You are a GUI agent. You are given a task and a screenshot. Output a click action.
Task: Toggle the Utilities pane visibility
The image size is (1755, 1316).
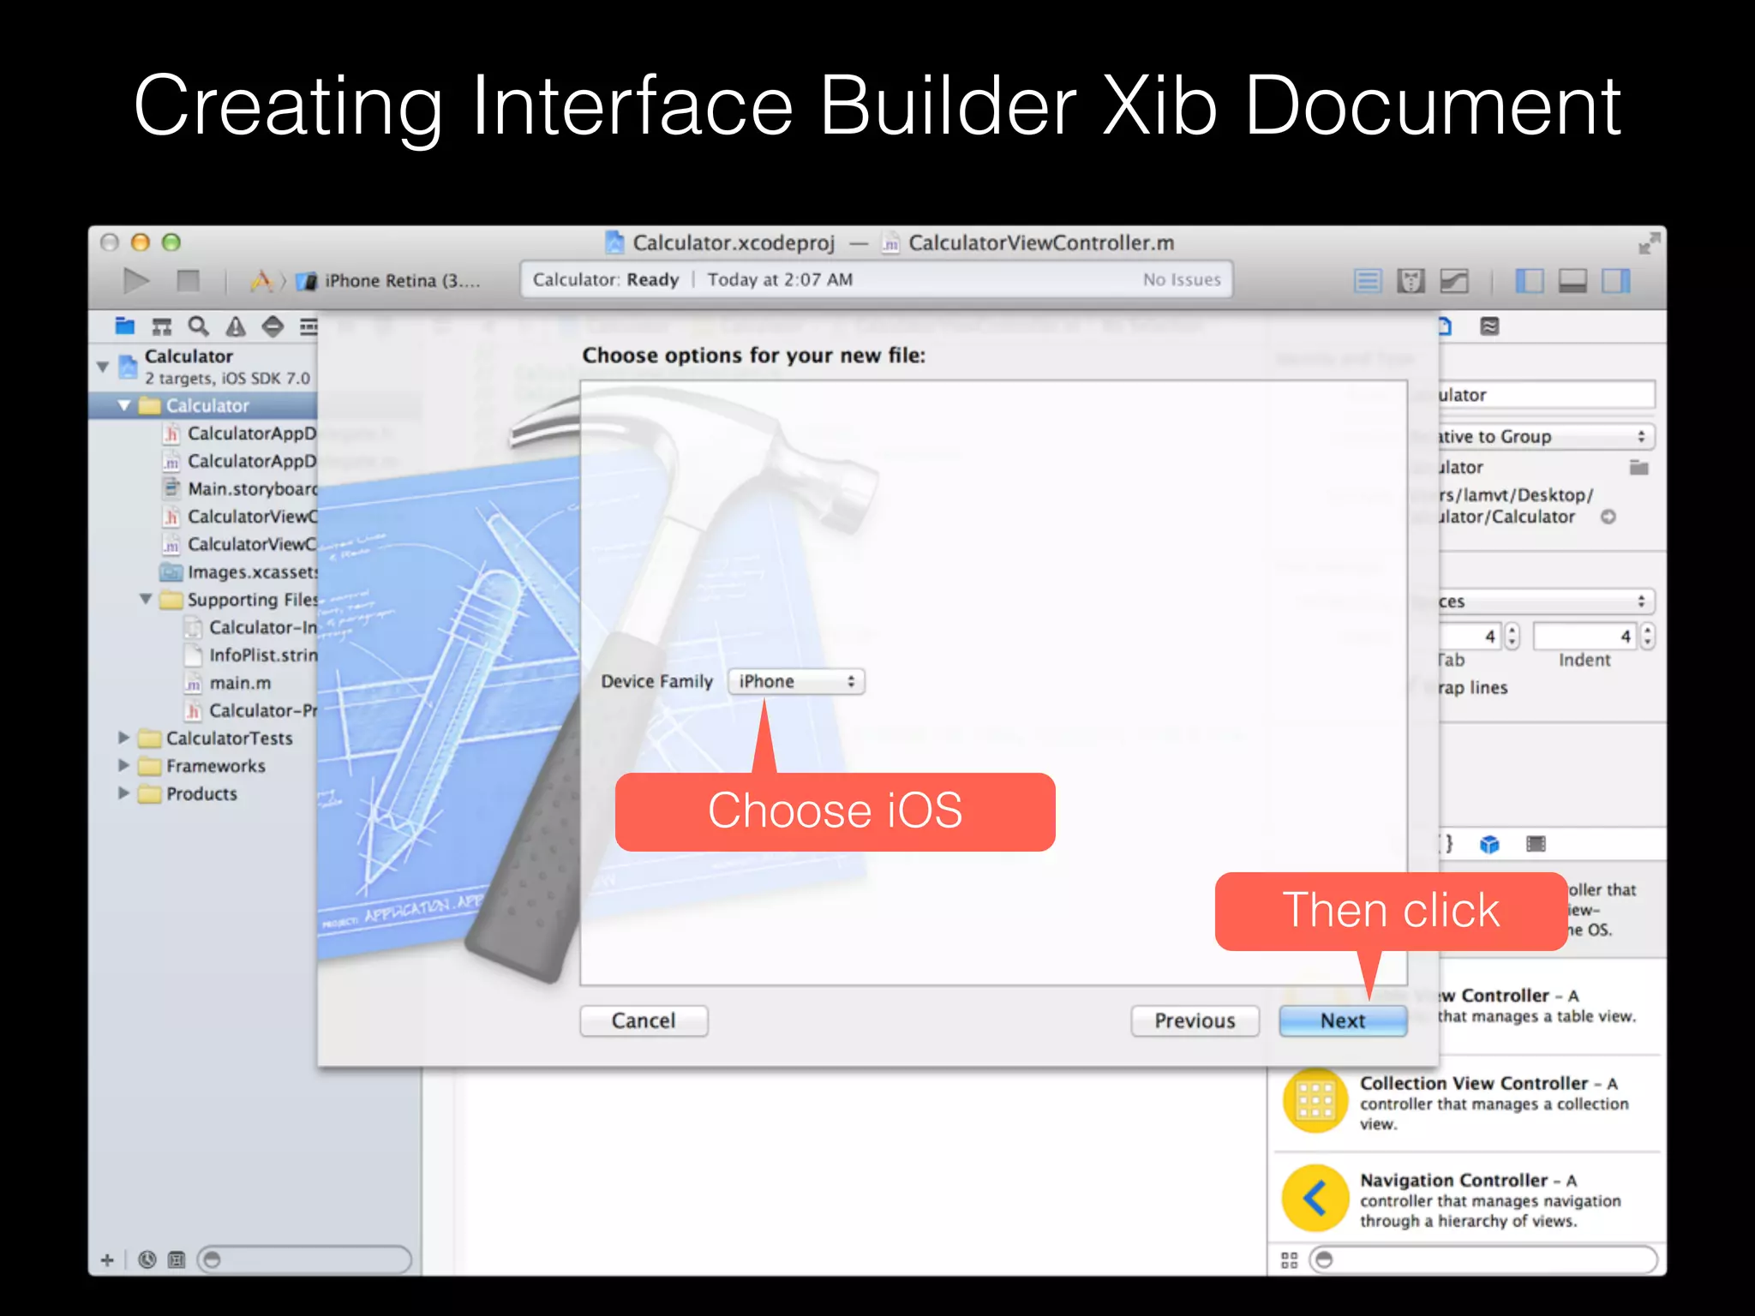click(x=1616, y=280)
